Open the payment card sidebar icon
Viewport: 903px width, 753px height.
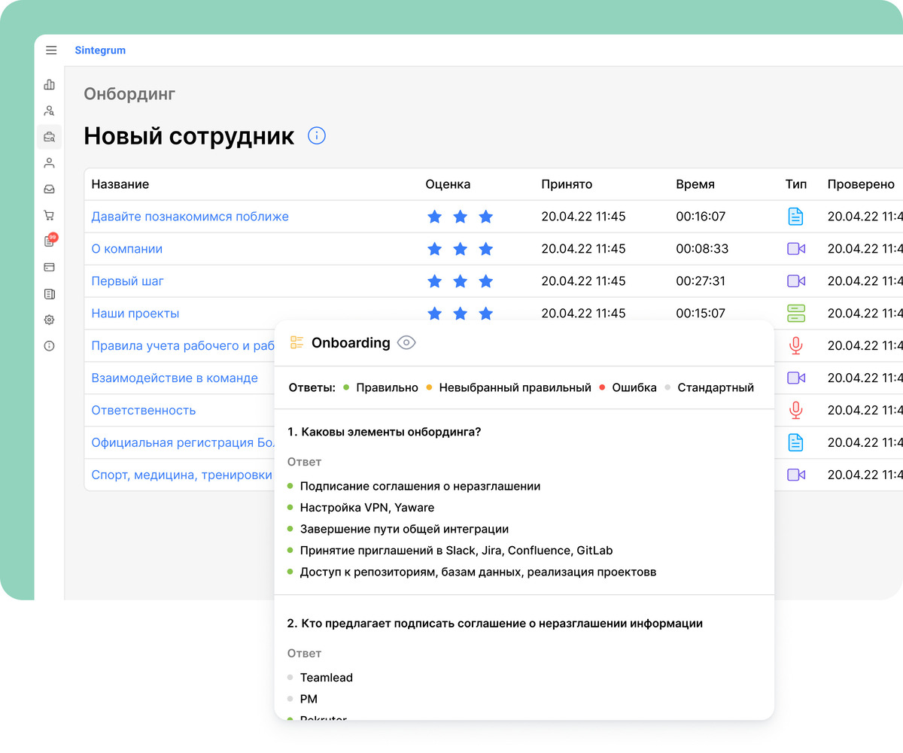[50, 267]
